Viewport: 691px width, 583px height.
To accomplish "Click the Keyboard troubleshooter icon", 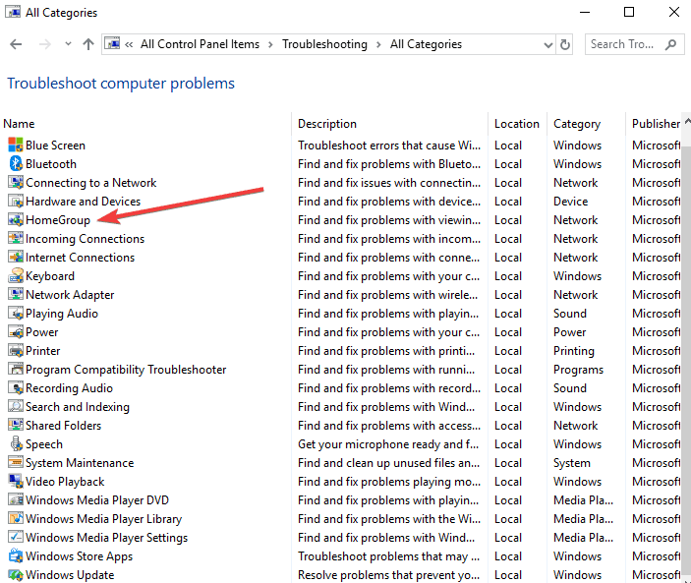I will click(x=16, y=276).
